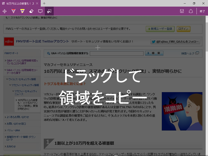Select the pan (move) tool
Viewport: 208px width, 156px height.
tap(4, 11)
